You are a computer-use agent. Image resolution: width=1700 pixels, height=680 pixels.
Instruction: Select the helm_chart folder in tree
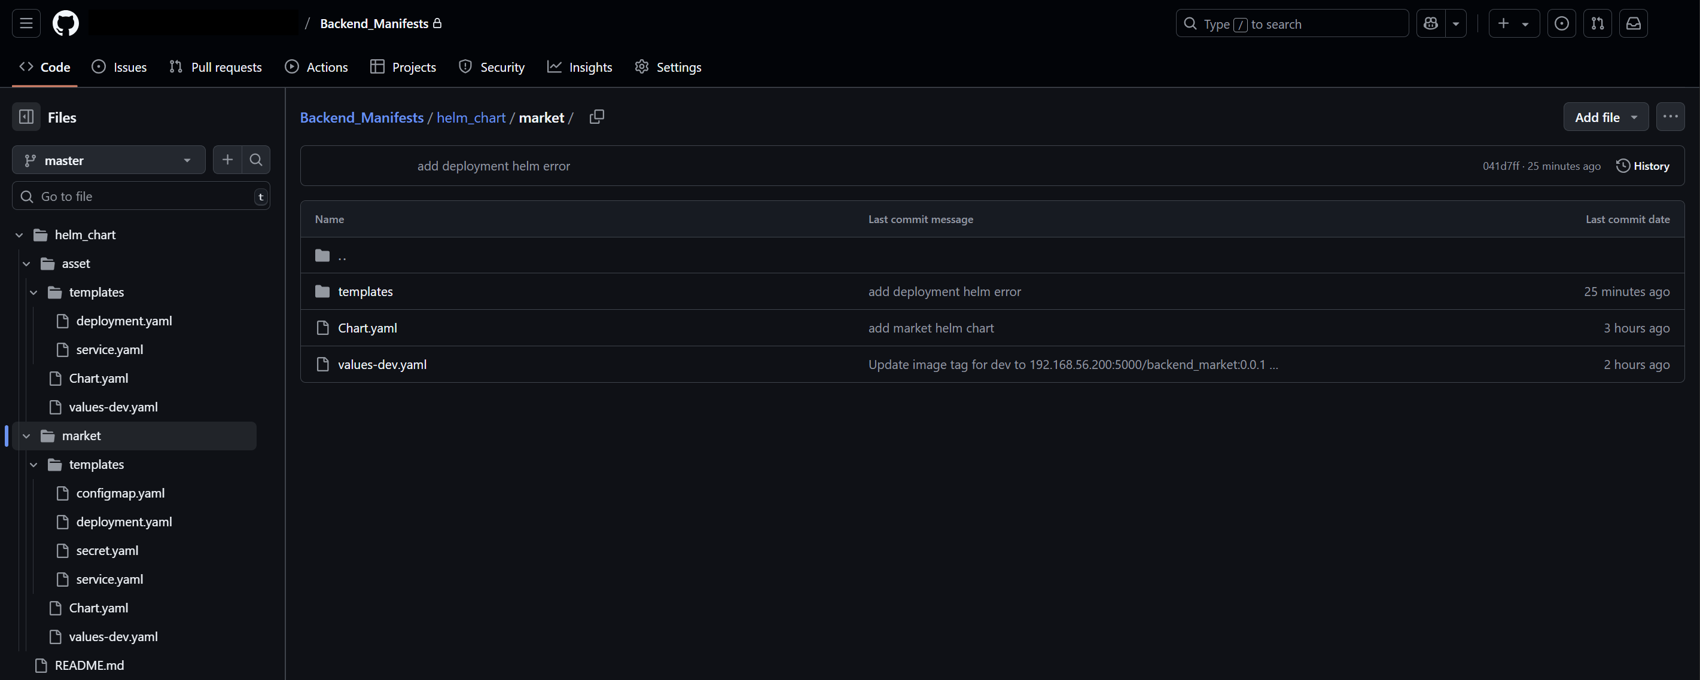click(85, 235)
